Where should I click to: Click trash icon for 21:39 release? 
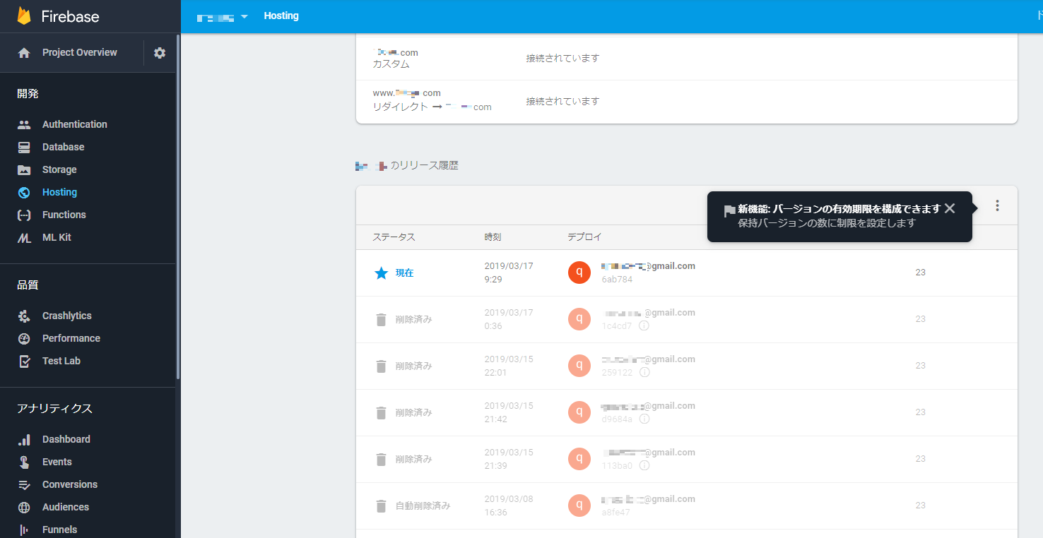pos(381,459)
